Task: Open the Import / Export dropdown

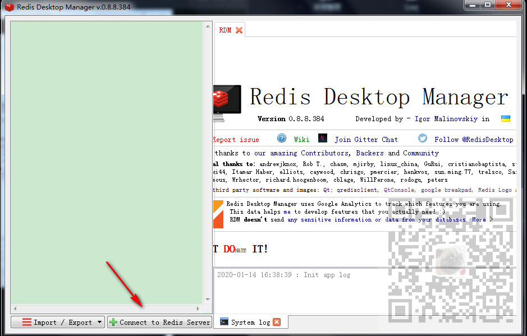Action: [x=58, y=322]
